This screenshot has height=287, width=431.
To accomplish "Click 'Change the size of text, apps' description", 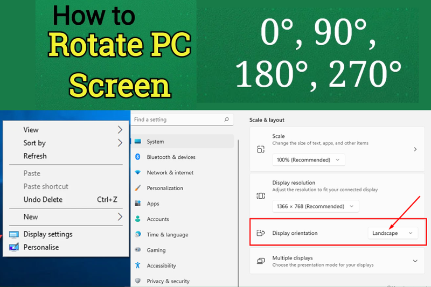I will tap(320, 143).
